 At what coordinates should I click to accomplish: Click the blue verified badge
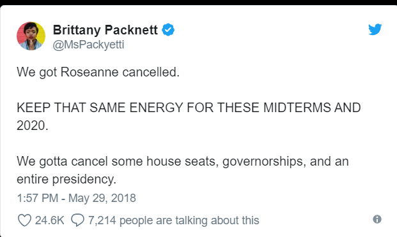[x=168, y=30]
